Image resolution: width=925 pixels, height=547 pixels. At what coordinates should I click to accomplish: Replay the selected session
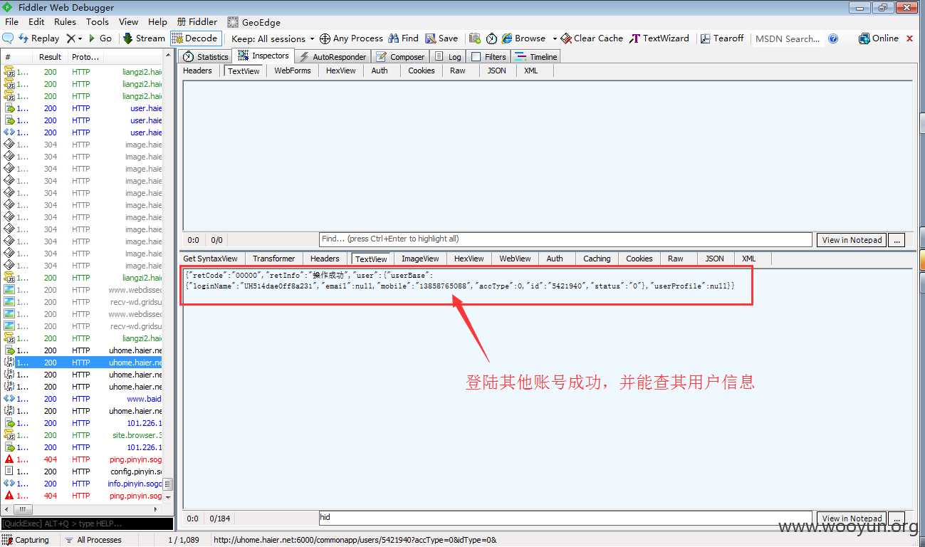39,38
